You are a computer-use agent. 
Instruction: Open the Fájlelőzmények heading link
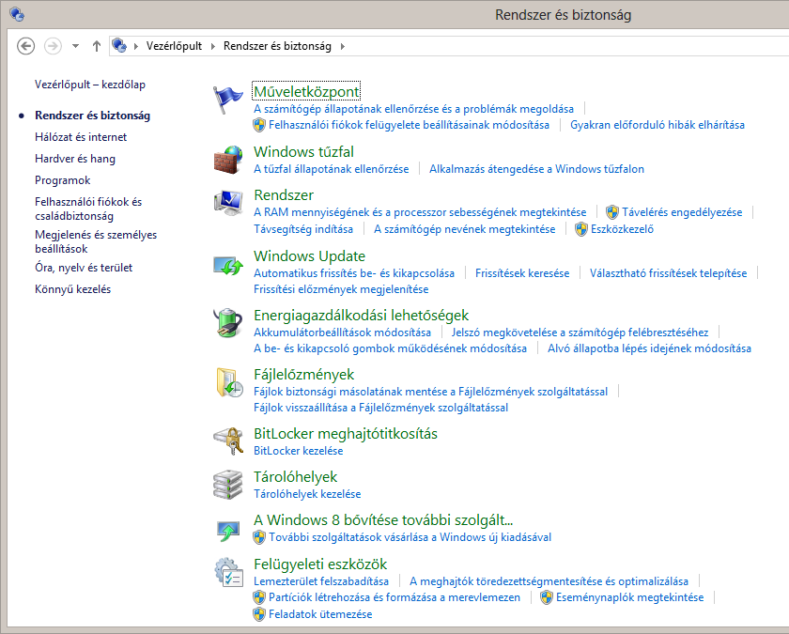[x=304, y=375]
